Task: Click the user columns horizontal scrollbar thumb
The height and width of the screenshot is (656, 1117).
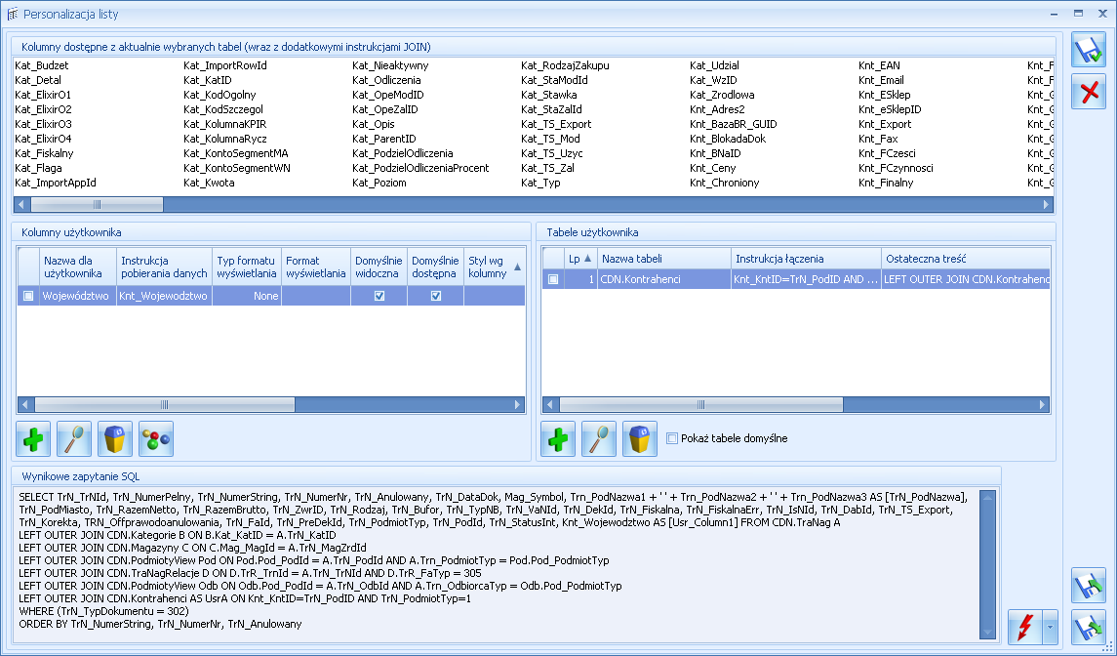Action: [165, 405]
